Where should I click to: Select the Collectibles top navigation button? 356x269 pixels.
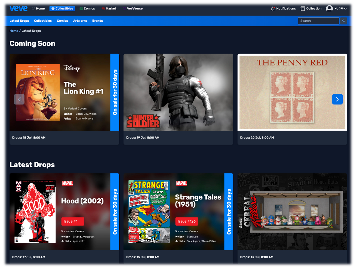click(62, 9)
